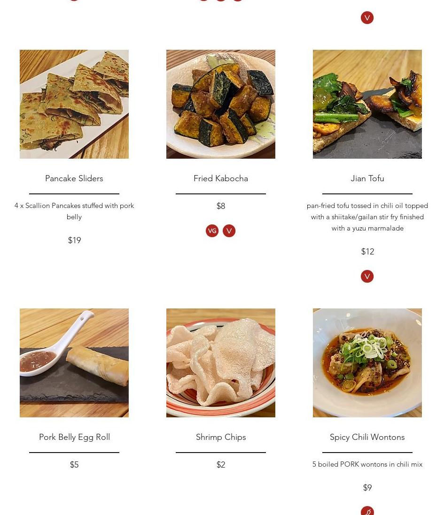The image size is (444, 515).
Task: Click the chili pepper icon under Spicy Chili Wontons
Action: (x=367, y=511)
